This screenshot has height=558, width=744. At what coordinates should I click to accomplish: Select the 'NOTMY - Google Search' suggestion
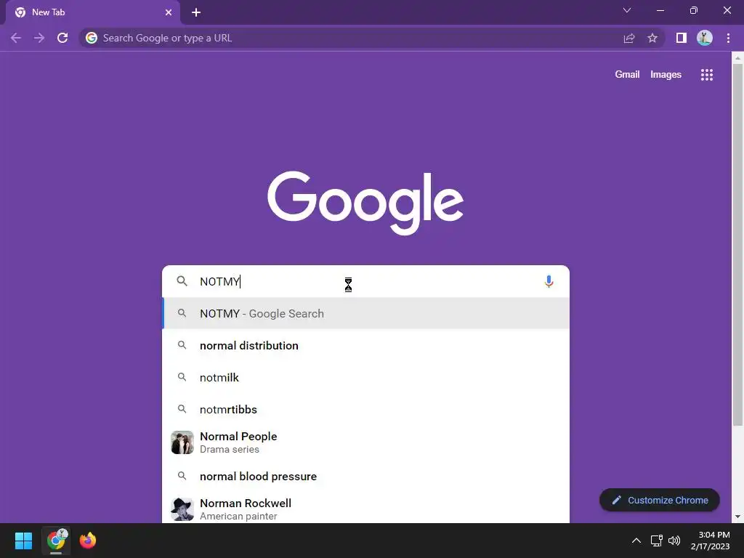(x=365, y=314)
